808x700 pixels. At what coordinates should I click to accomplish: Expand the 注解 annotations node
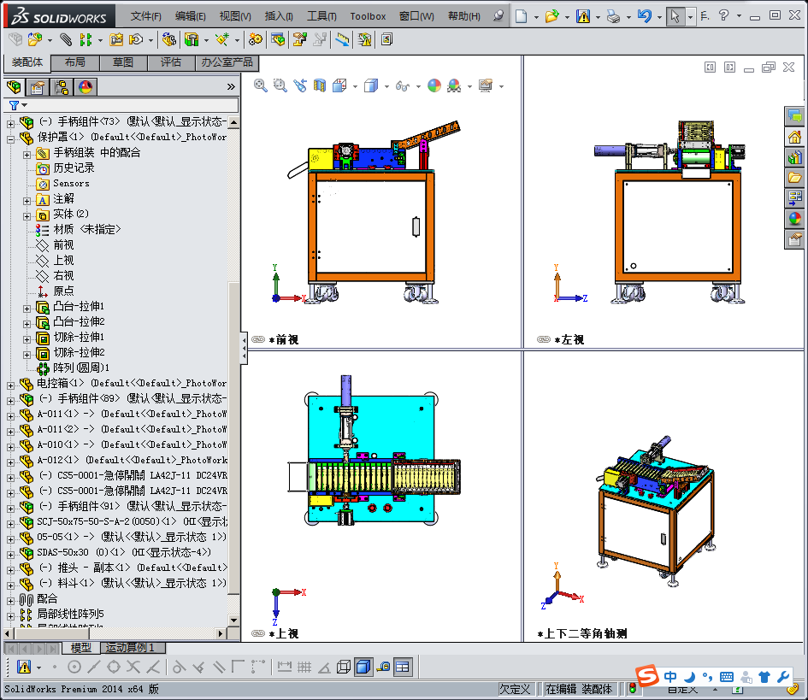27,201
